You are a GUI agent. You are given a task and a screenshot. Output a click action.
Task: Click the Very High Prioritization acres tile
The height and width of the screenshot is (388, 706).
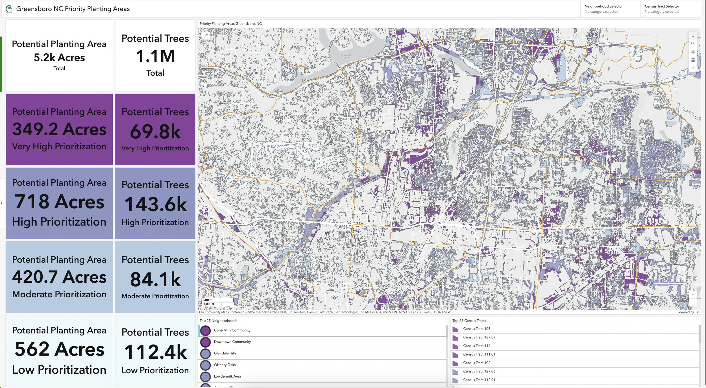(x=59, y=129)
